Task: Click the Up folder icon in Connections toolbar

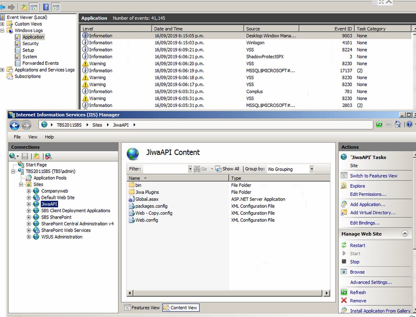Action: tap(37, 156)
